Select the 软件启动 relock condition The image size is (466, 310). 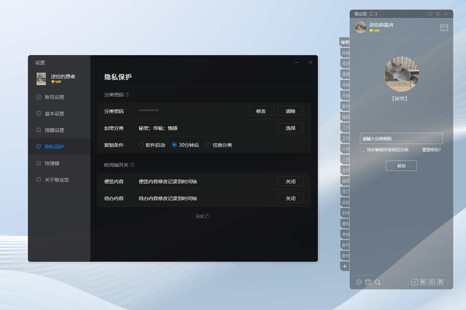141,145
